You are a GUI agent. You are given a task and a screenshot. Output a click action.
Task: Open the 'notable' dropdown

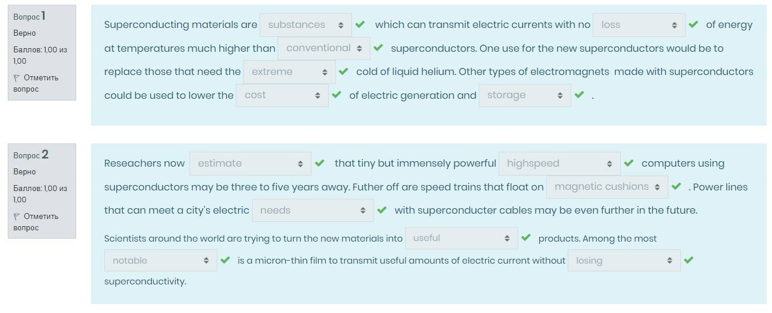(160, 261)
